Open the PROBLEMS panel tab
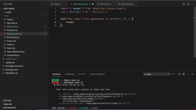This screenshot has width=196, height=110. coord(70,74)
